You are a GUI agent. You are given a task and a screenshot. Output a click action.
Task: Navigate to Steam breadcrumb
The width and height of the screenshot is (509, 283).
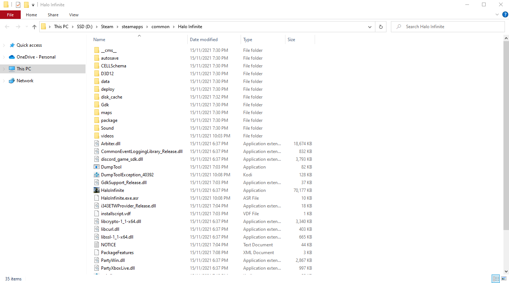pyautogui.click(x=107, y=27)
